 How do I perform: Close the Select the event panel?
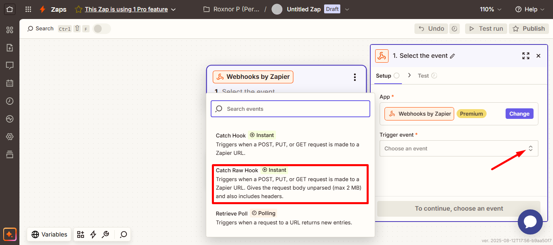[538, 56]
